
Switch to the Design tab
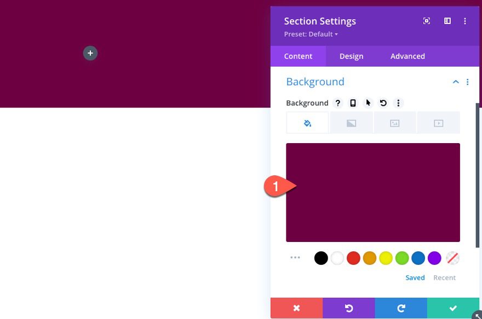[x=351, y=56]
